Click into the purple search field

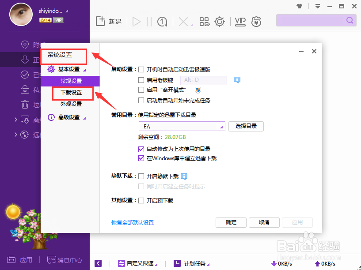316,20
